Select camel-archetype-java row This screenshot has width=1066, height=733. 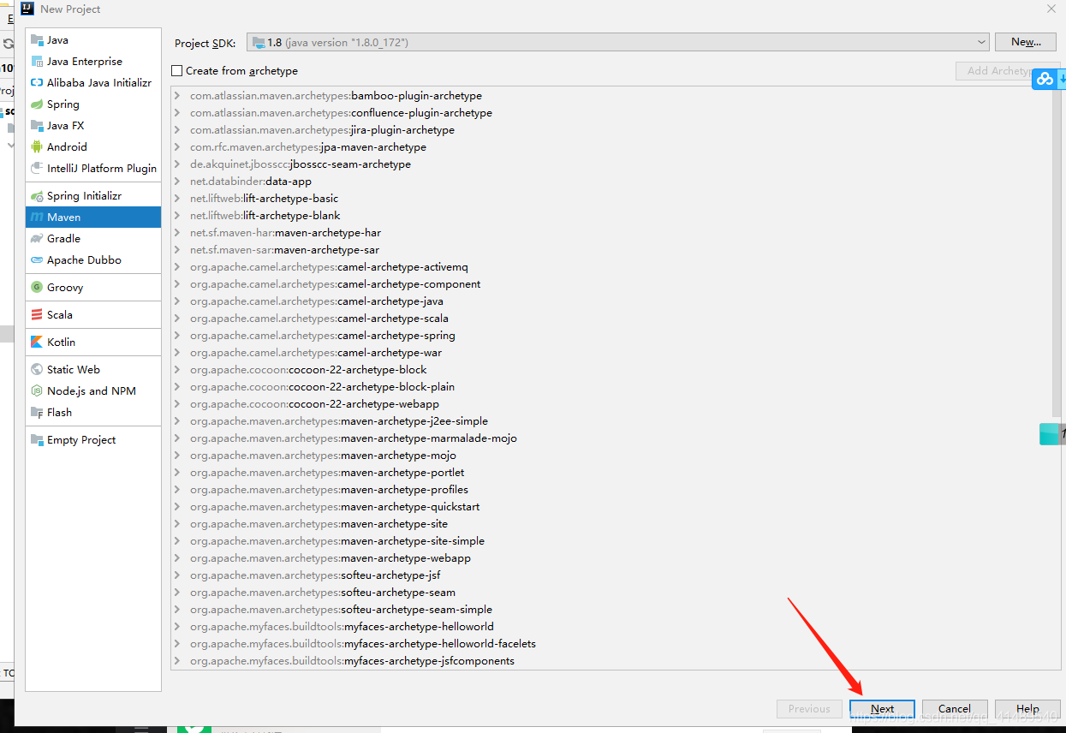611,301
